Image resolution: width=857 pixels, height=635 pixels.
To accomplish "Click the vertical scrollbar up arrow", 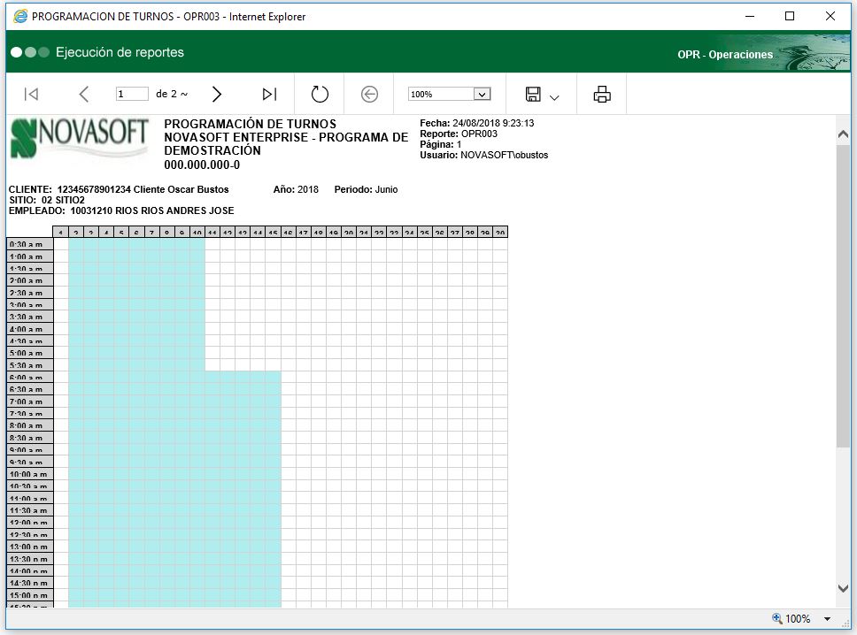I will (843, 134).
